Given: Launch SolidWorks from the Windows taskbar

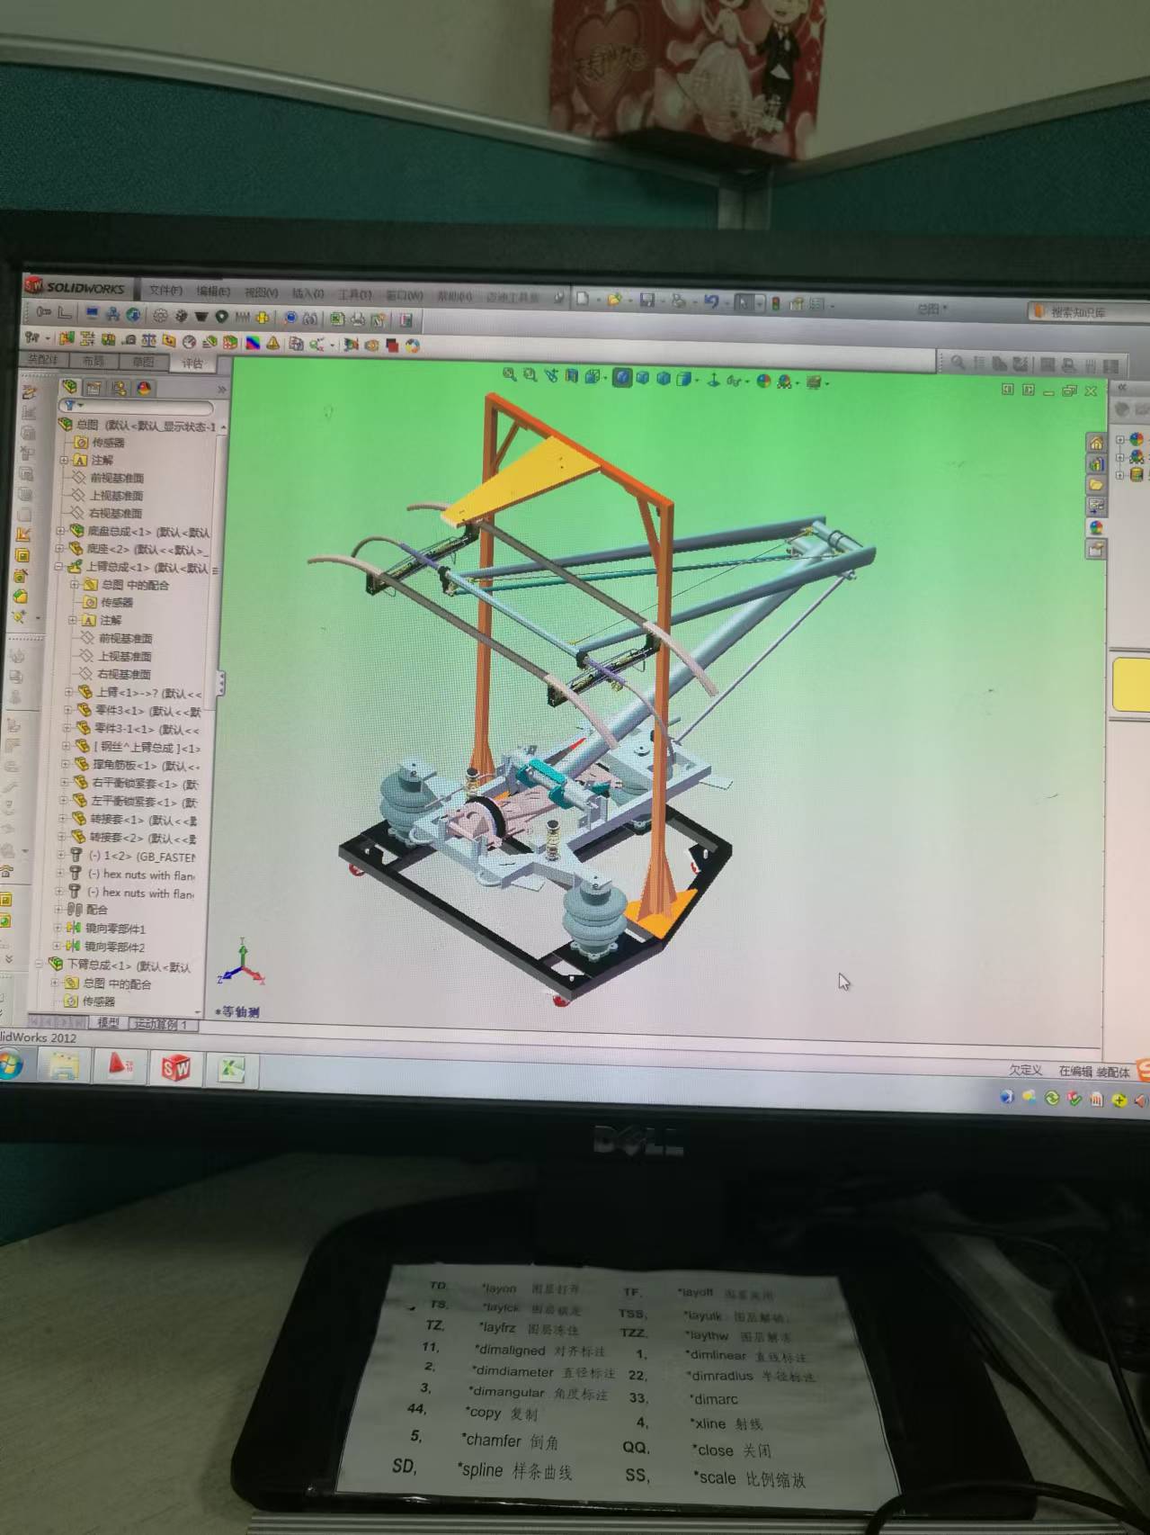Looking at the screenshot, I should (176, 1068).
